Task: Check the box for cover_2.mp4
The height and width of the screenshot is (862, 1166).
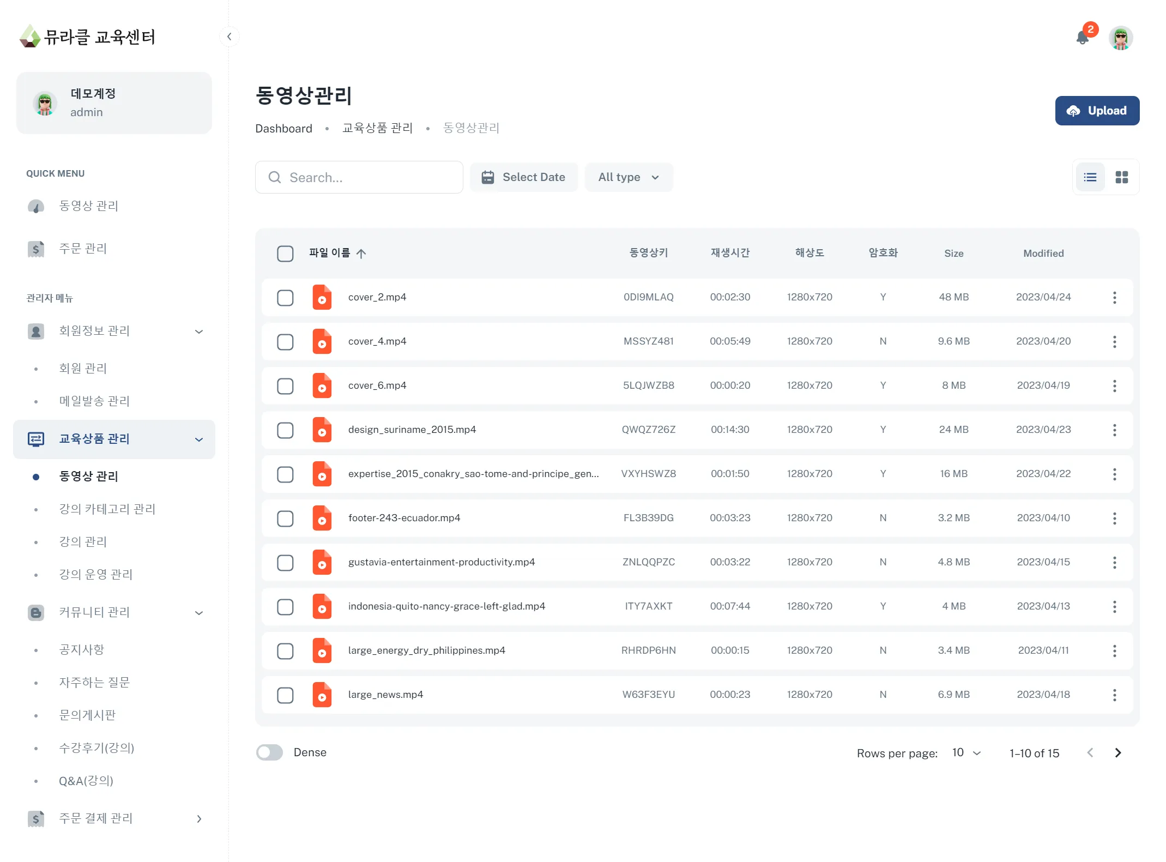Action: coord(285,298)
